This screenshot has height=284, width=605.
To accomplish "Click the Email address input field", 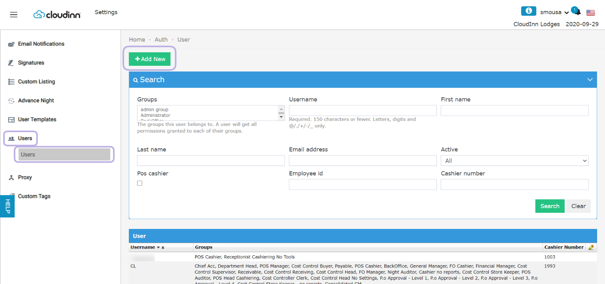I will 363,160.
